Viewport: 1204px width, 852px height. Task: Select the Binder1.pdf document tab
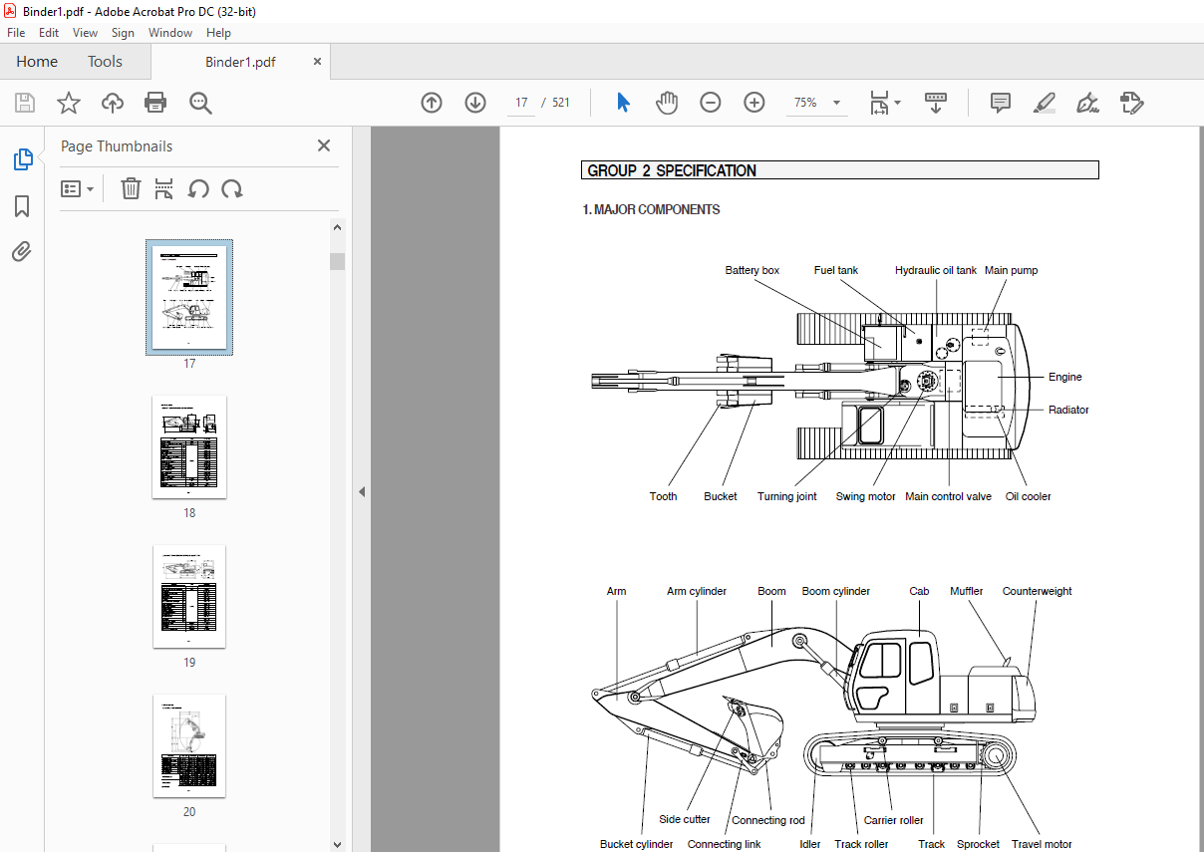pos(240,62)
